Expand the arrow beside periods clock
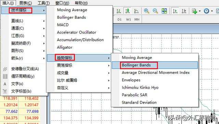Image resolution: width=219 pixels, height=124 pixels. click(212, 11)
